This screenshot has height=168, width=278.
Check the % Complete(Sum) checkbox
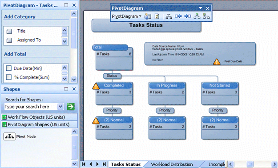click(x=9, y=77)
